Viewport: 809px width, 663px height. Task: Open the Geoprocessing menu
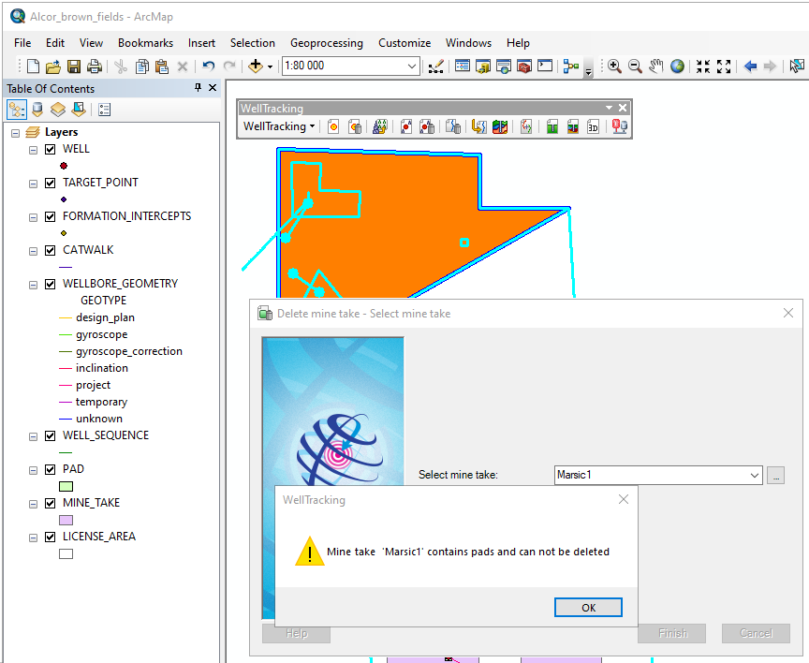pos(327,43)
